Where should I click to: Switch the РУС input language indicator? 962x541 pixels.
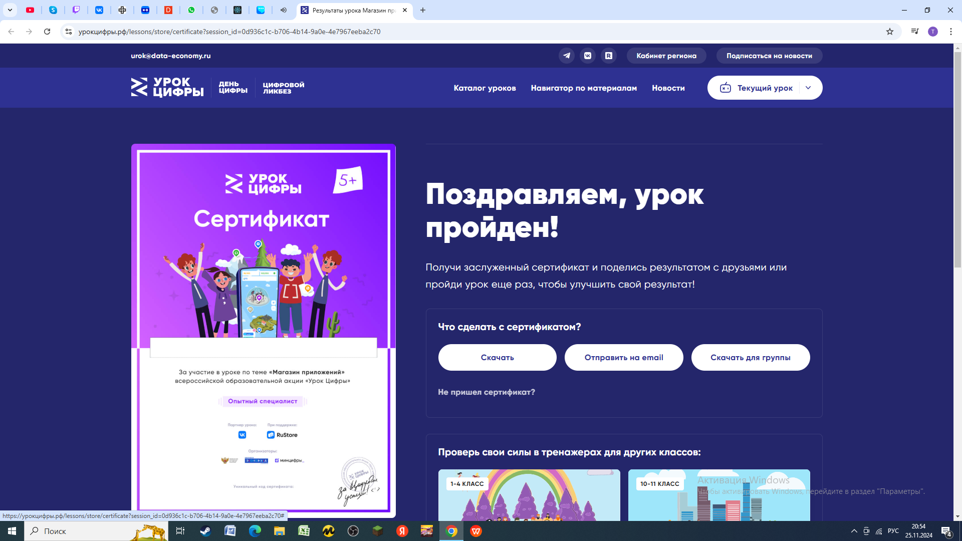(893, 531)
